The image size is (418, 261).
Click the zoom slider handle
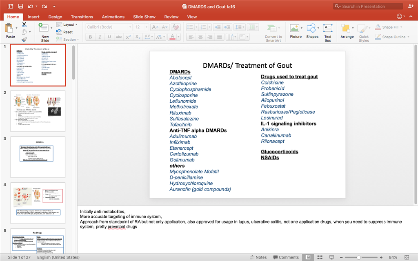click(358, 257)
